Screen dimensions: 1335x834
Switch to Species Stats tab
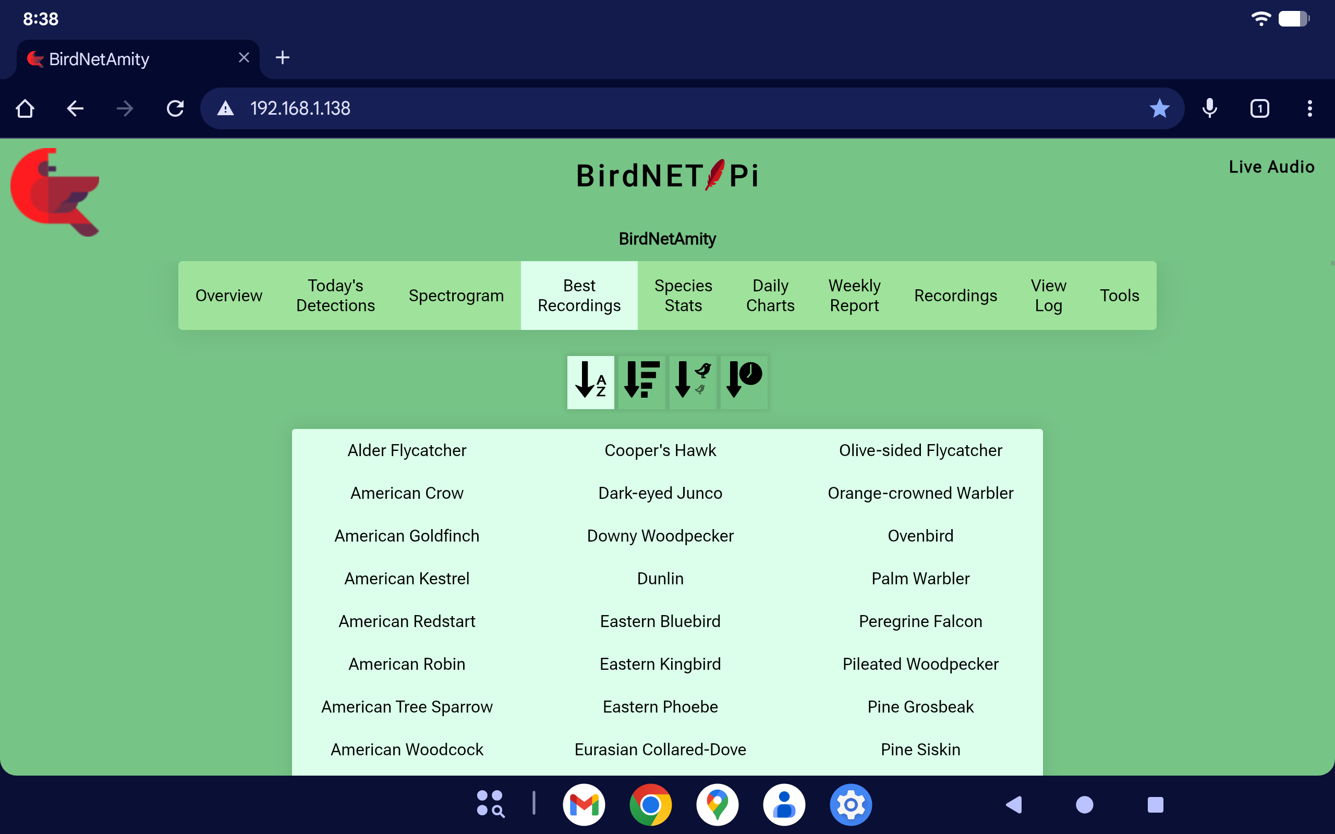(683, 296)
